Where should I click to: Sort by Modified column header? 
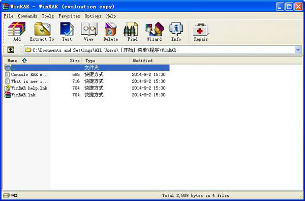[149, 61]
